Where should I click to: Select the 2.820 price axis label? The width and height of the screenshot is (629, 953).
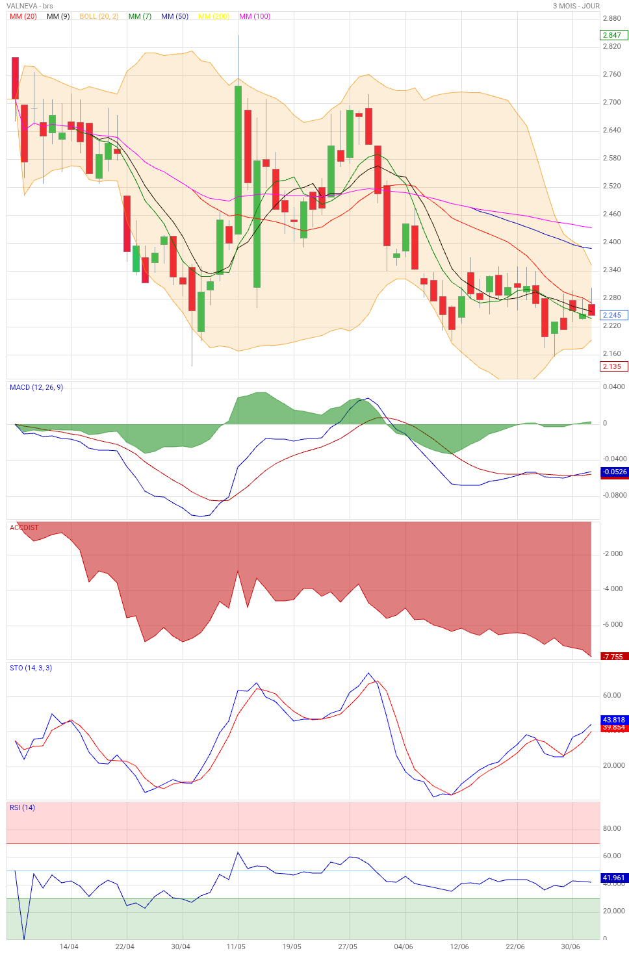(x=612, y=47)
